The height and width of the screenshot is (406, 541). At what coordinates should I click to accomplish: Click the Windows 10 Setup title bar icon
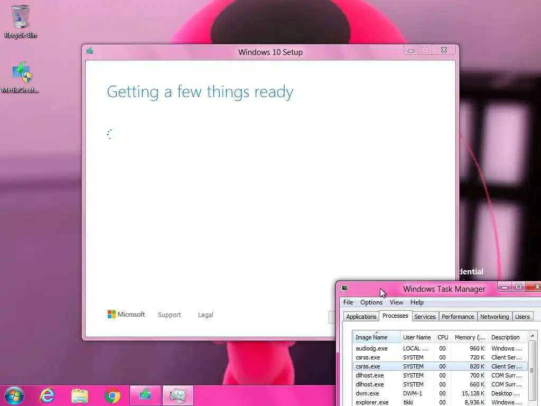(x=90, y=51)
